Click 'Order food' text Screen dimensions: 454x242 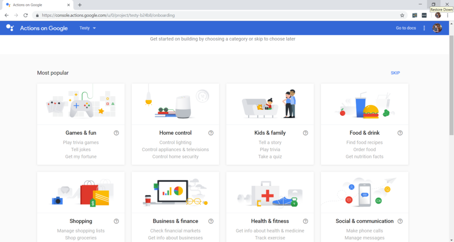pyautogui.click(x=365, y=149)
